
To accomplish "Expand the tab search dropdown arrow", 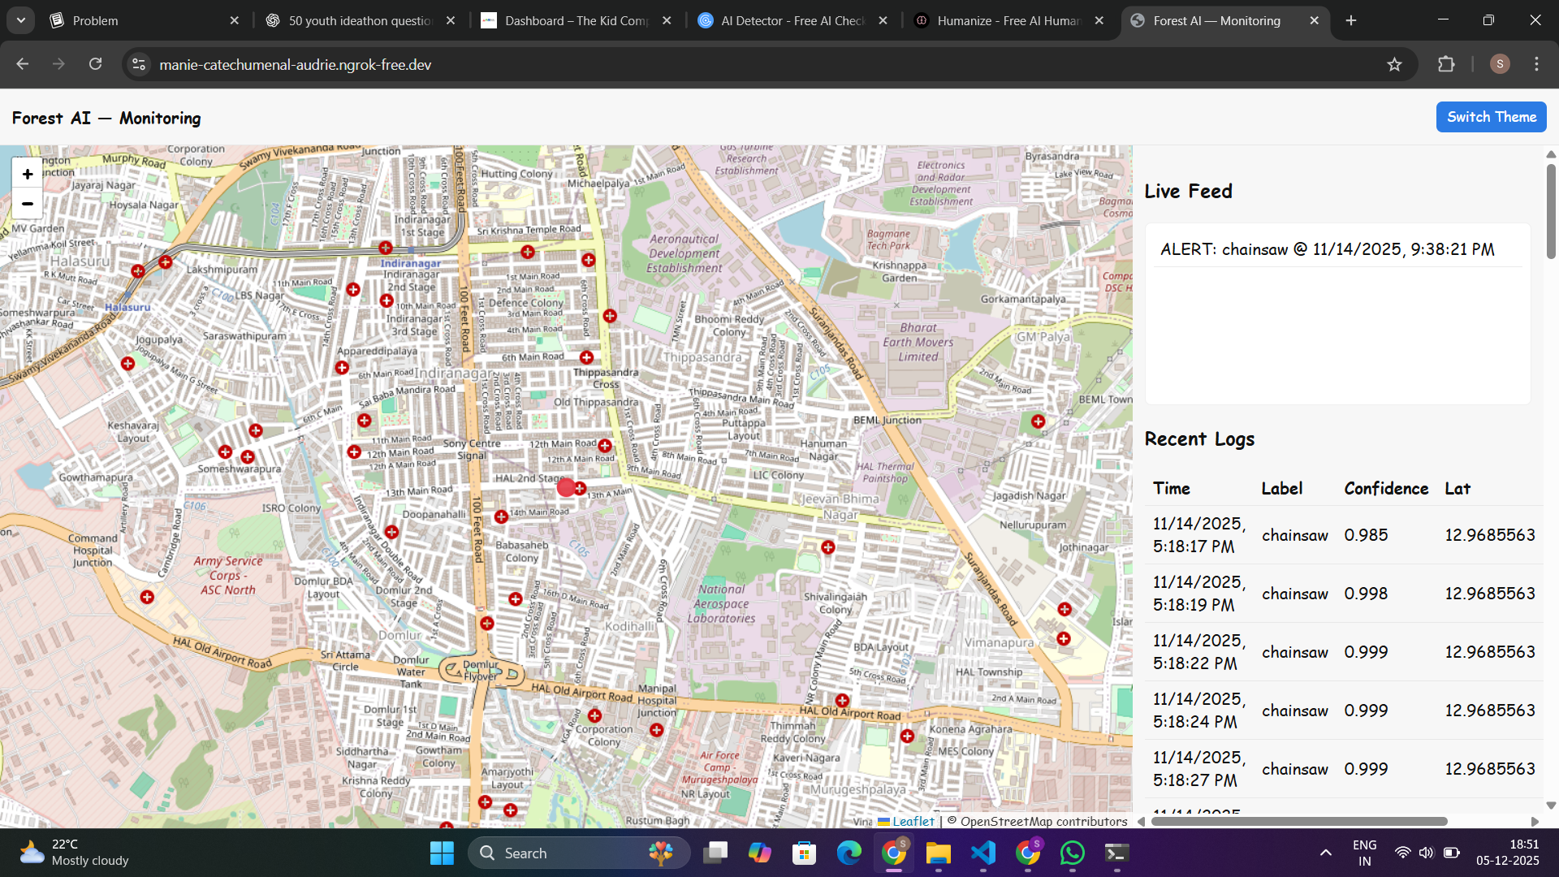I will (x=21, y=20).
